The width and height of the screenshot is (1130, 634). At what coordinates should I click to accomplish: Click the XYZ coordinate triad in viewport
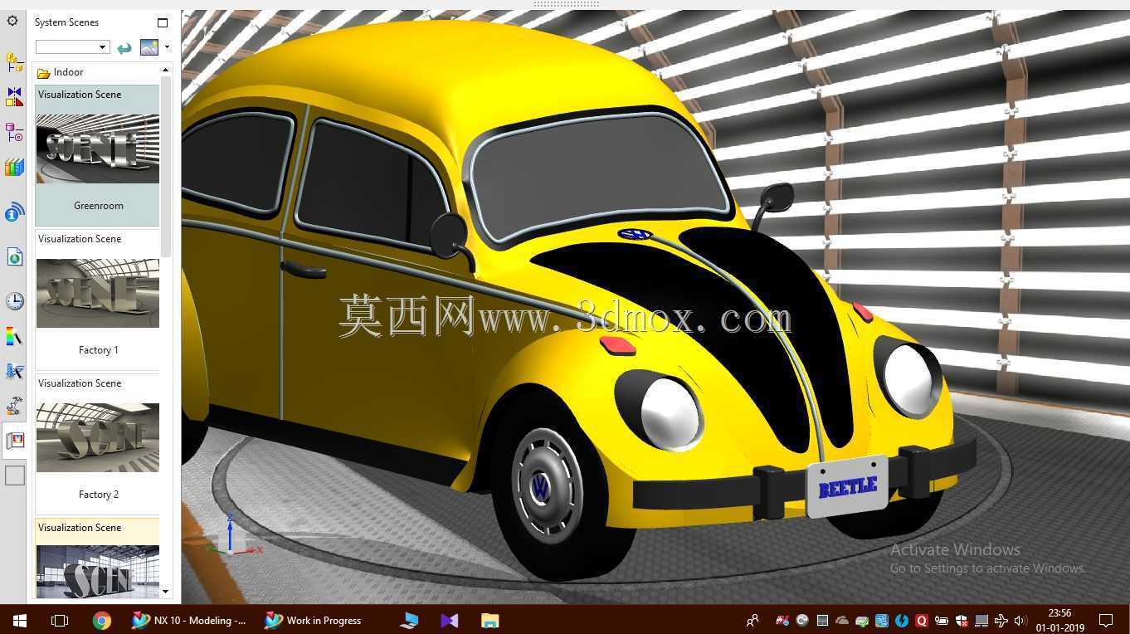[234, 536]
